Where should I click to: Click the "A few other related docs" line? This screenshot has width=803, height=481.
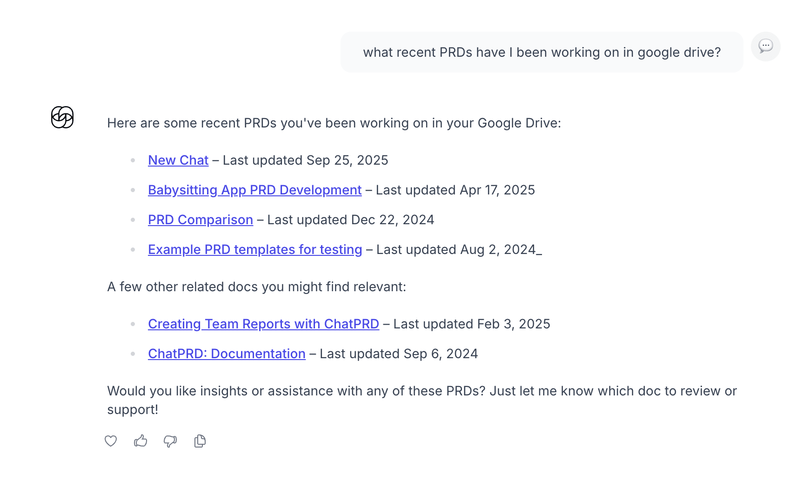point(256,287)
